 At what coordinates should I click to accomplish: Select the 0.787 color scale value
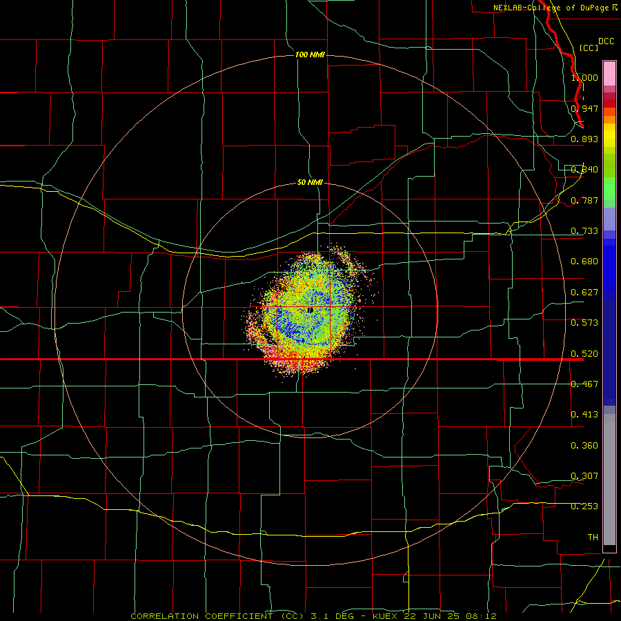click(x=584, y=200)
